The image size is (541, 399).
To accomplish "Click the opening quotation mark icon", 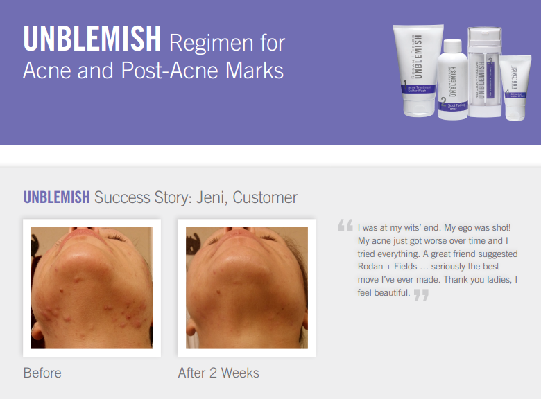I will click(345, 225).
